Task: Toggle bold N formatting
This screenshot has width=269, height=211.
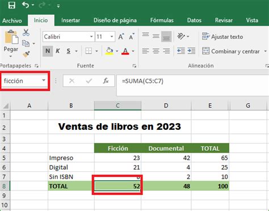Action: pos(48,51)
